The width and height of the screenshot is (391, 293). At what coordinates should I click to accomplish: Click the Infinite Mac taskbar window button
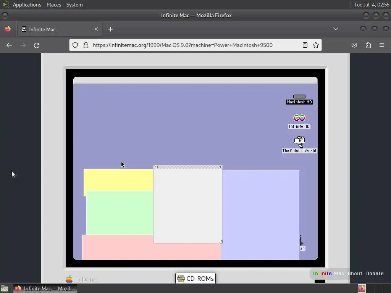point(45,288)
